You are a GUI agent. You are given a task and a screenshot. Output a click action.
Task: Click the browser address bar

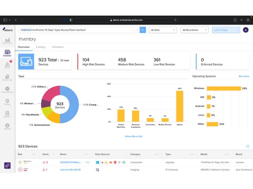tap(126, 20)
